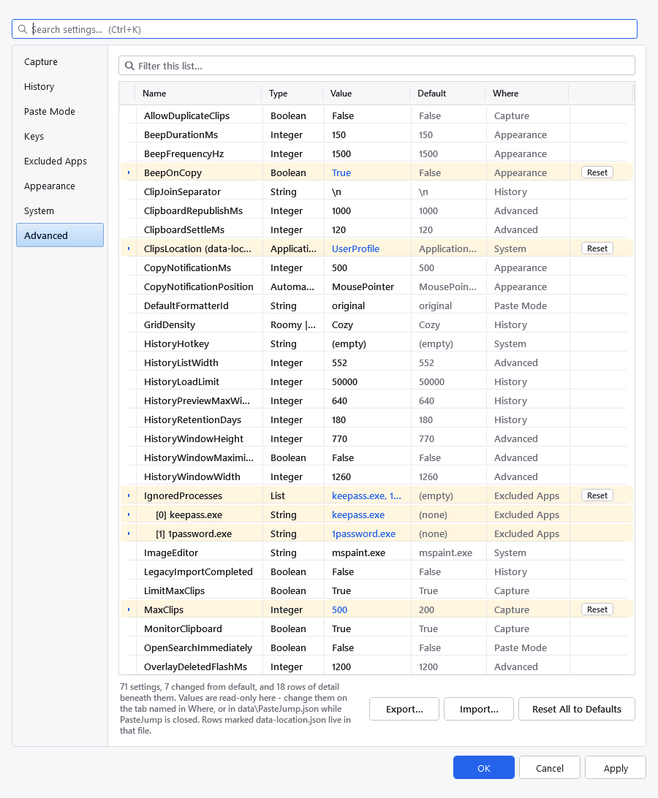Select the ClipJoinSeparator row name
This screenshot has height=798, width=658.
click(x=182, y=191)
